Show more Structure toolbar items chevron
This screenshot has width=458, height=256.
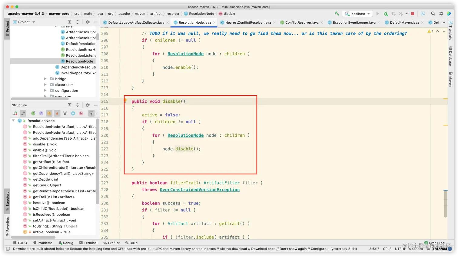pos(97,113)
